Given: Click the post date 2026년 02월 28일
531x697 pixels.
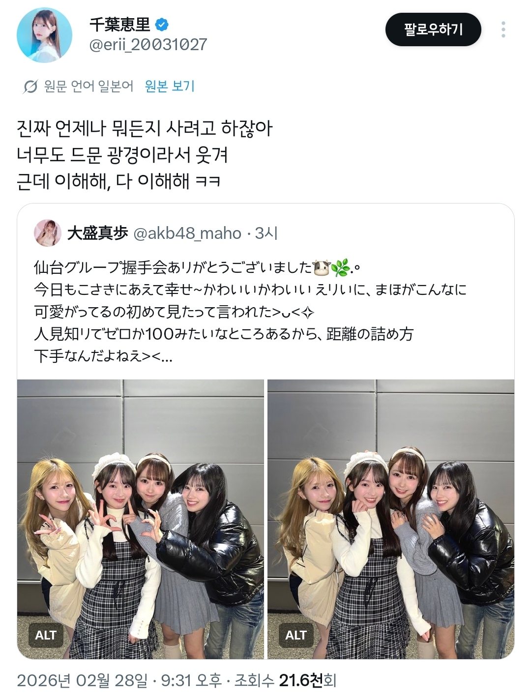Looking at the screenshot, I should point(82,680).
